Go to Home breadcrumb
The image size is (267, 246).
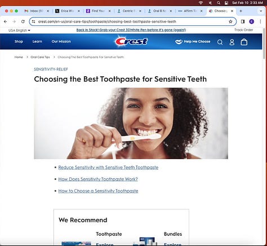point(19,57)
